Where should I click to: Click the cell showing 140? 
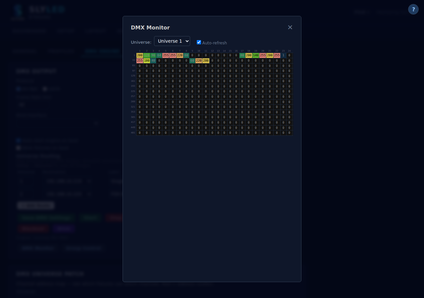[256, 56]
